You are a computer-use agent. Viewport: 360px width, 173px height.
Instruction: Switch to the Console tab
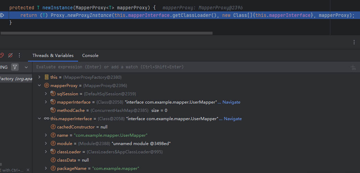click(x=90, y=56)
